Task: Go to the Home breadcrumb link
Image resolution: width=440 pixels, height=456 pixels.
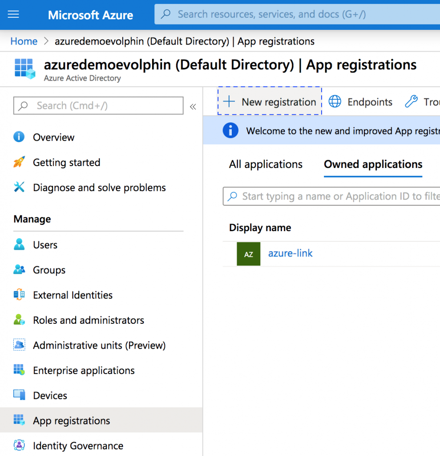Action: 24,41
